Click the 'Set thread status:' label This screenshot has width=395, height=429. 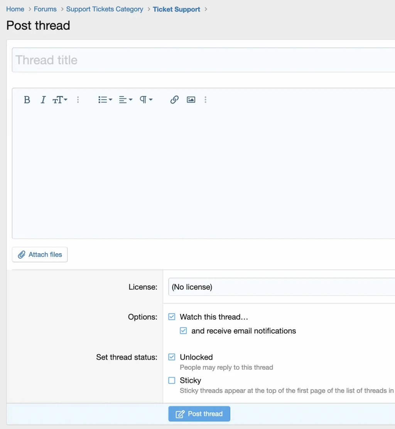[x=127, y=357]
